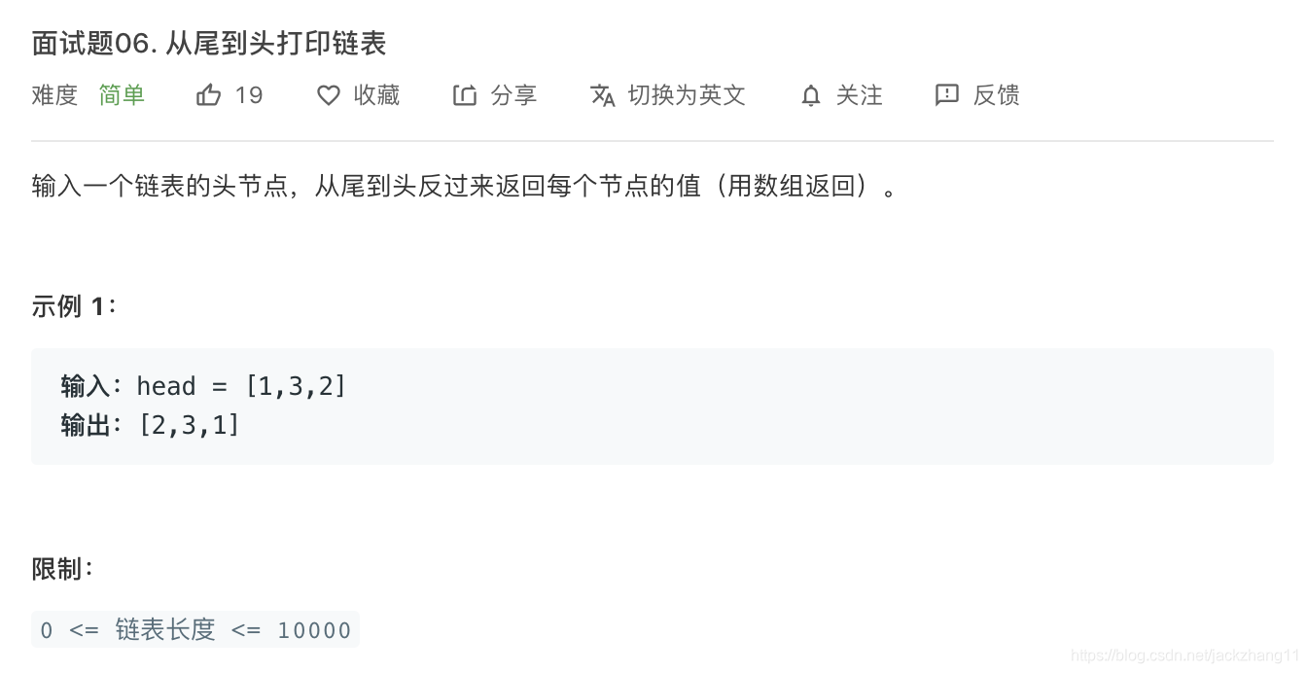Select the 简单 difficulty label
This screenshot has width=1307, height=673.
coord(121,94)
